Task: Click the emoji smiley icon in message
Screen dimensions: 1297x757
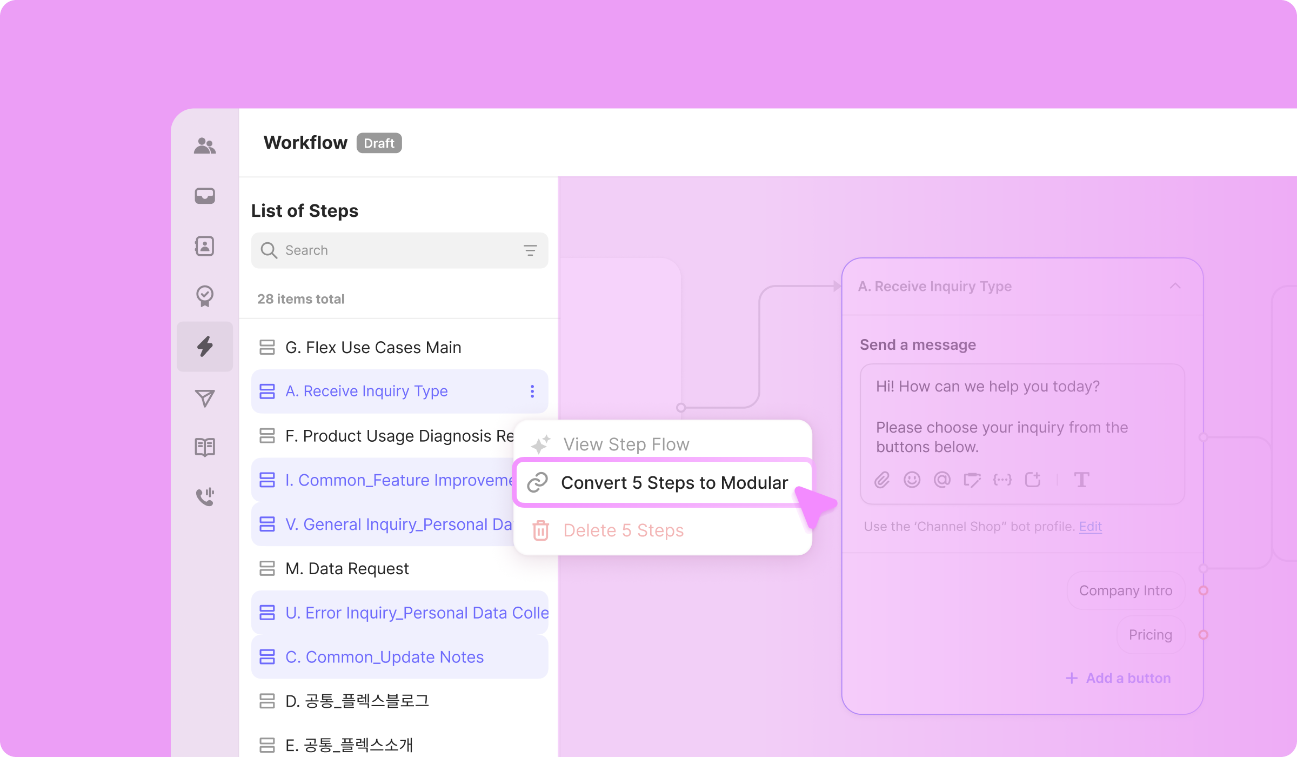Action: click(x=912, y=480)
